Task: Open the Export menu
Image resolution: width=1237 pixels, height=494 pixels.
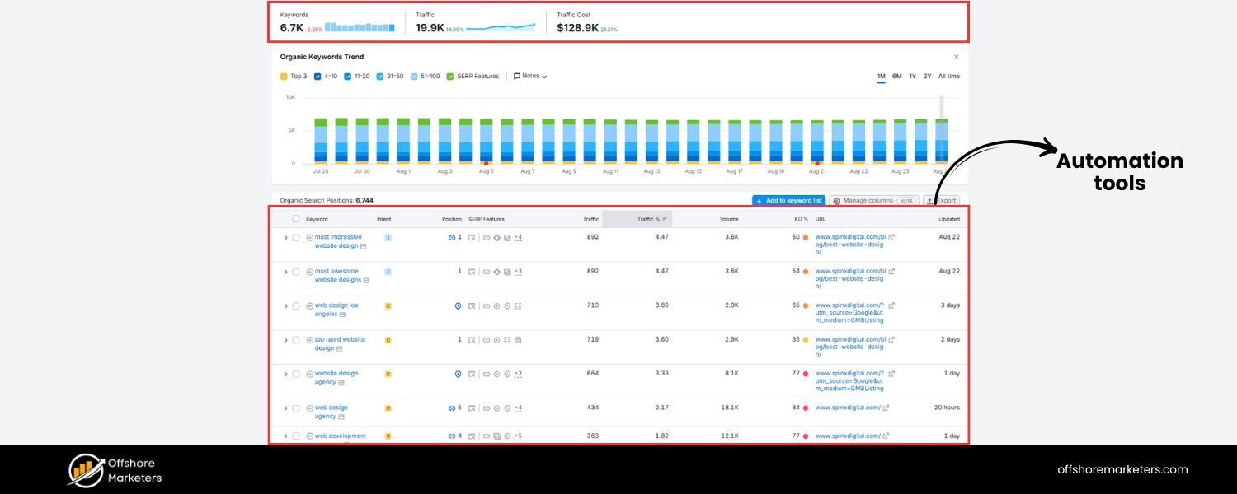Action: [x=942, y=200]
